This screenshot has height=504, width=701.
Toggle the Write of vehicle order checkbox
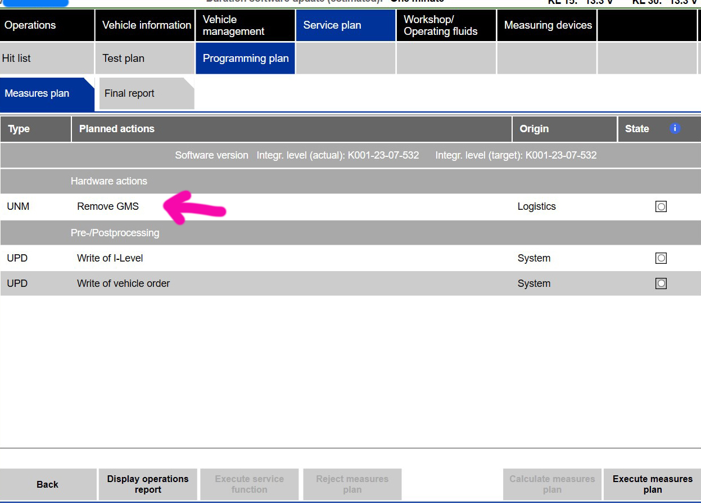(661, 283)
